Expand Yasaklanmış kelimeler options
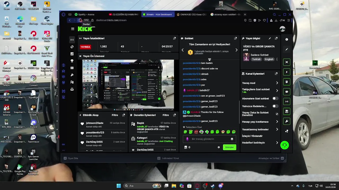This screenshot has width=339, height=190. (x=277, y=129)
